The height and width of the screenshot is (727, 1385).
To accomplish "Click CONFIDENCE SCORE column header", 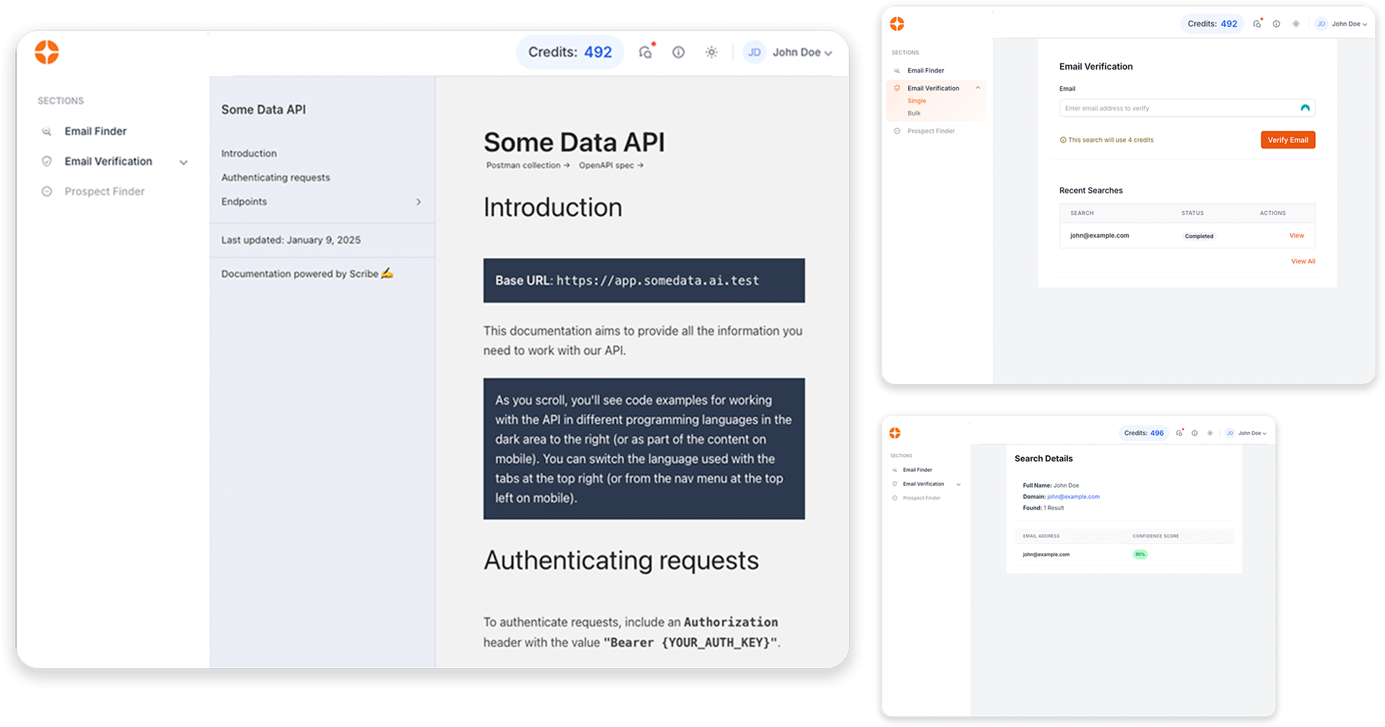I will pos(1156,536).
